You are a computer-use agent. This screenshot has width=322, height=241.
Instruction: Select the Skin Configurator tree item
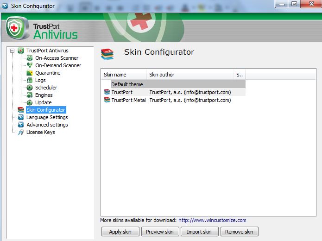tap(46, 110)
